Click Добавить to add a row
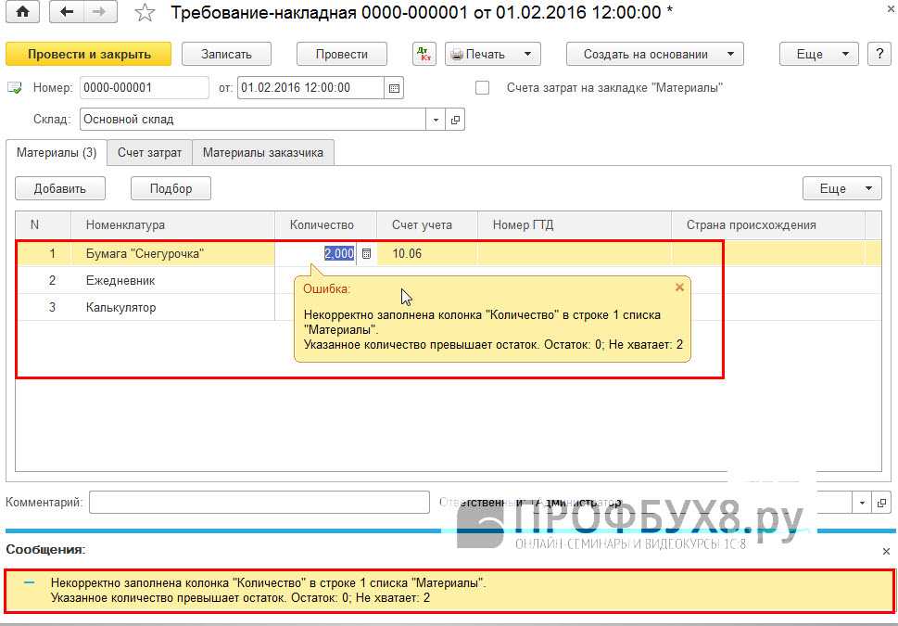The height and width of the screenshot is (626, 898). pos(60,188)
